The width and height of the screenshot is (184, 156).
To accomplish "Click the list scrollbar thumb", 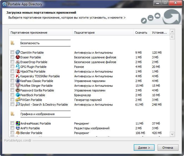I will [172, 37].
